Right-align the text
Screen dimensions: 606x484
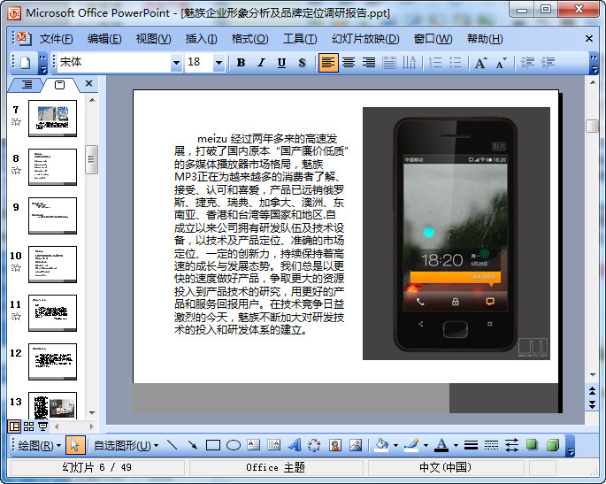coord(369,63)
